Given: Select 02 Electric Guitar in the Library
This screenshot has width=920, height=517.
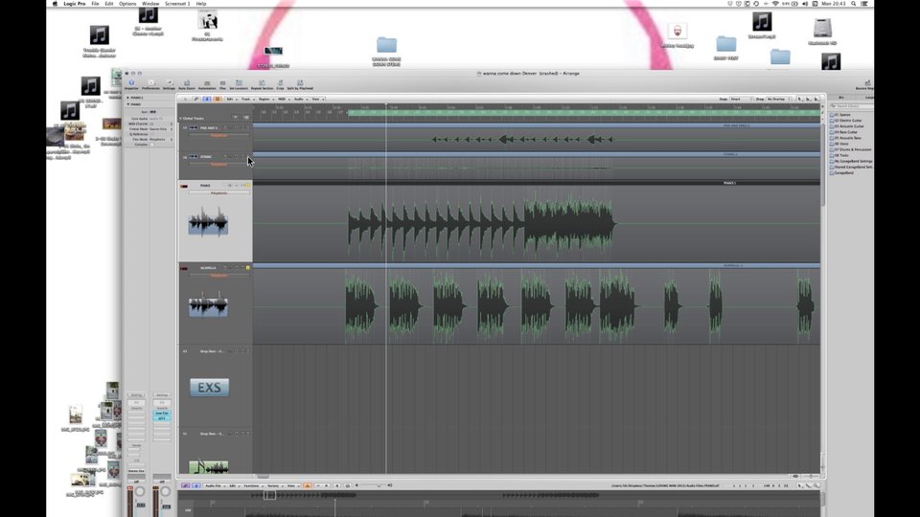Looking at the screenshot, I should coord(848,121).
